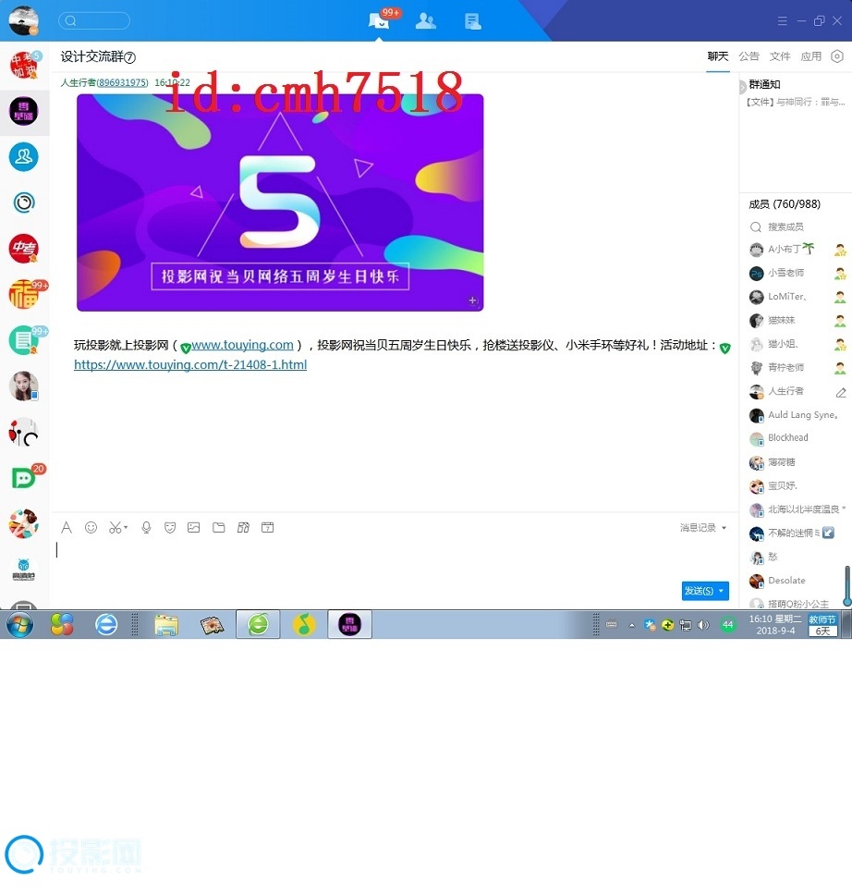Screen dimensions: 852x895
Task: Open QQ Music yellow icon in taskbar
Action: (304, 624)
